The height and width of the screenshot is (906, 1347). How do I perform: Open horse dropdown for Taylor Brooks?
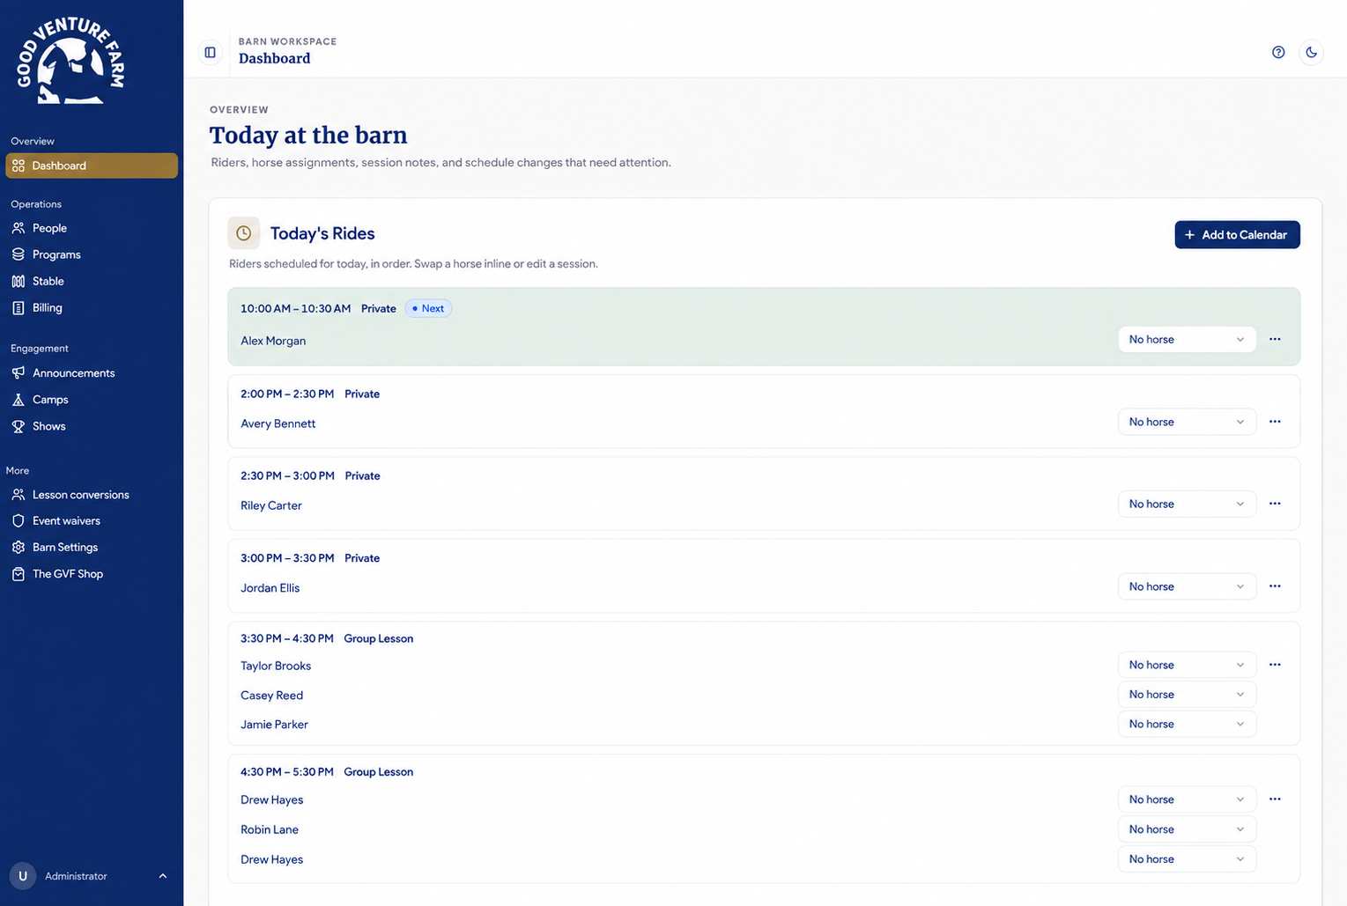[1187, 665]
